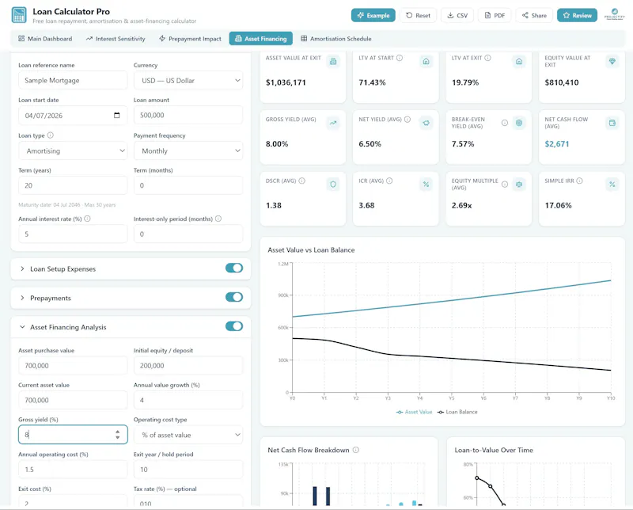Select the Asset Financing tab
The height and width of the screenshot is (510, 633).
(261, 39)
